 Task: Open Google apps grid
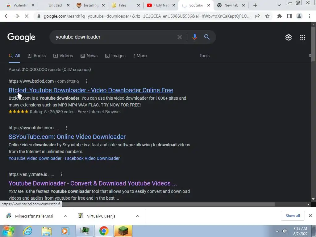302,37
